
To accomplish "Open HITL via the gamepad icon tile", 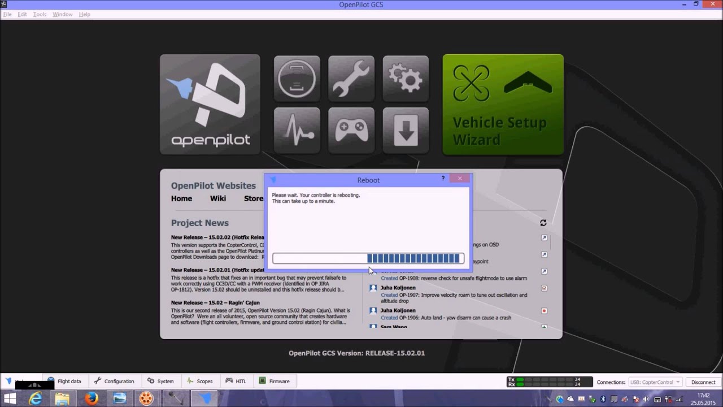I will [351, 130].
